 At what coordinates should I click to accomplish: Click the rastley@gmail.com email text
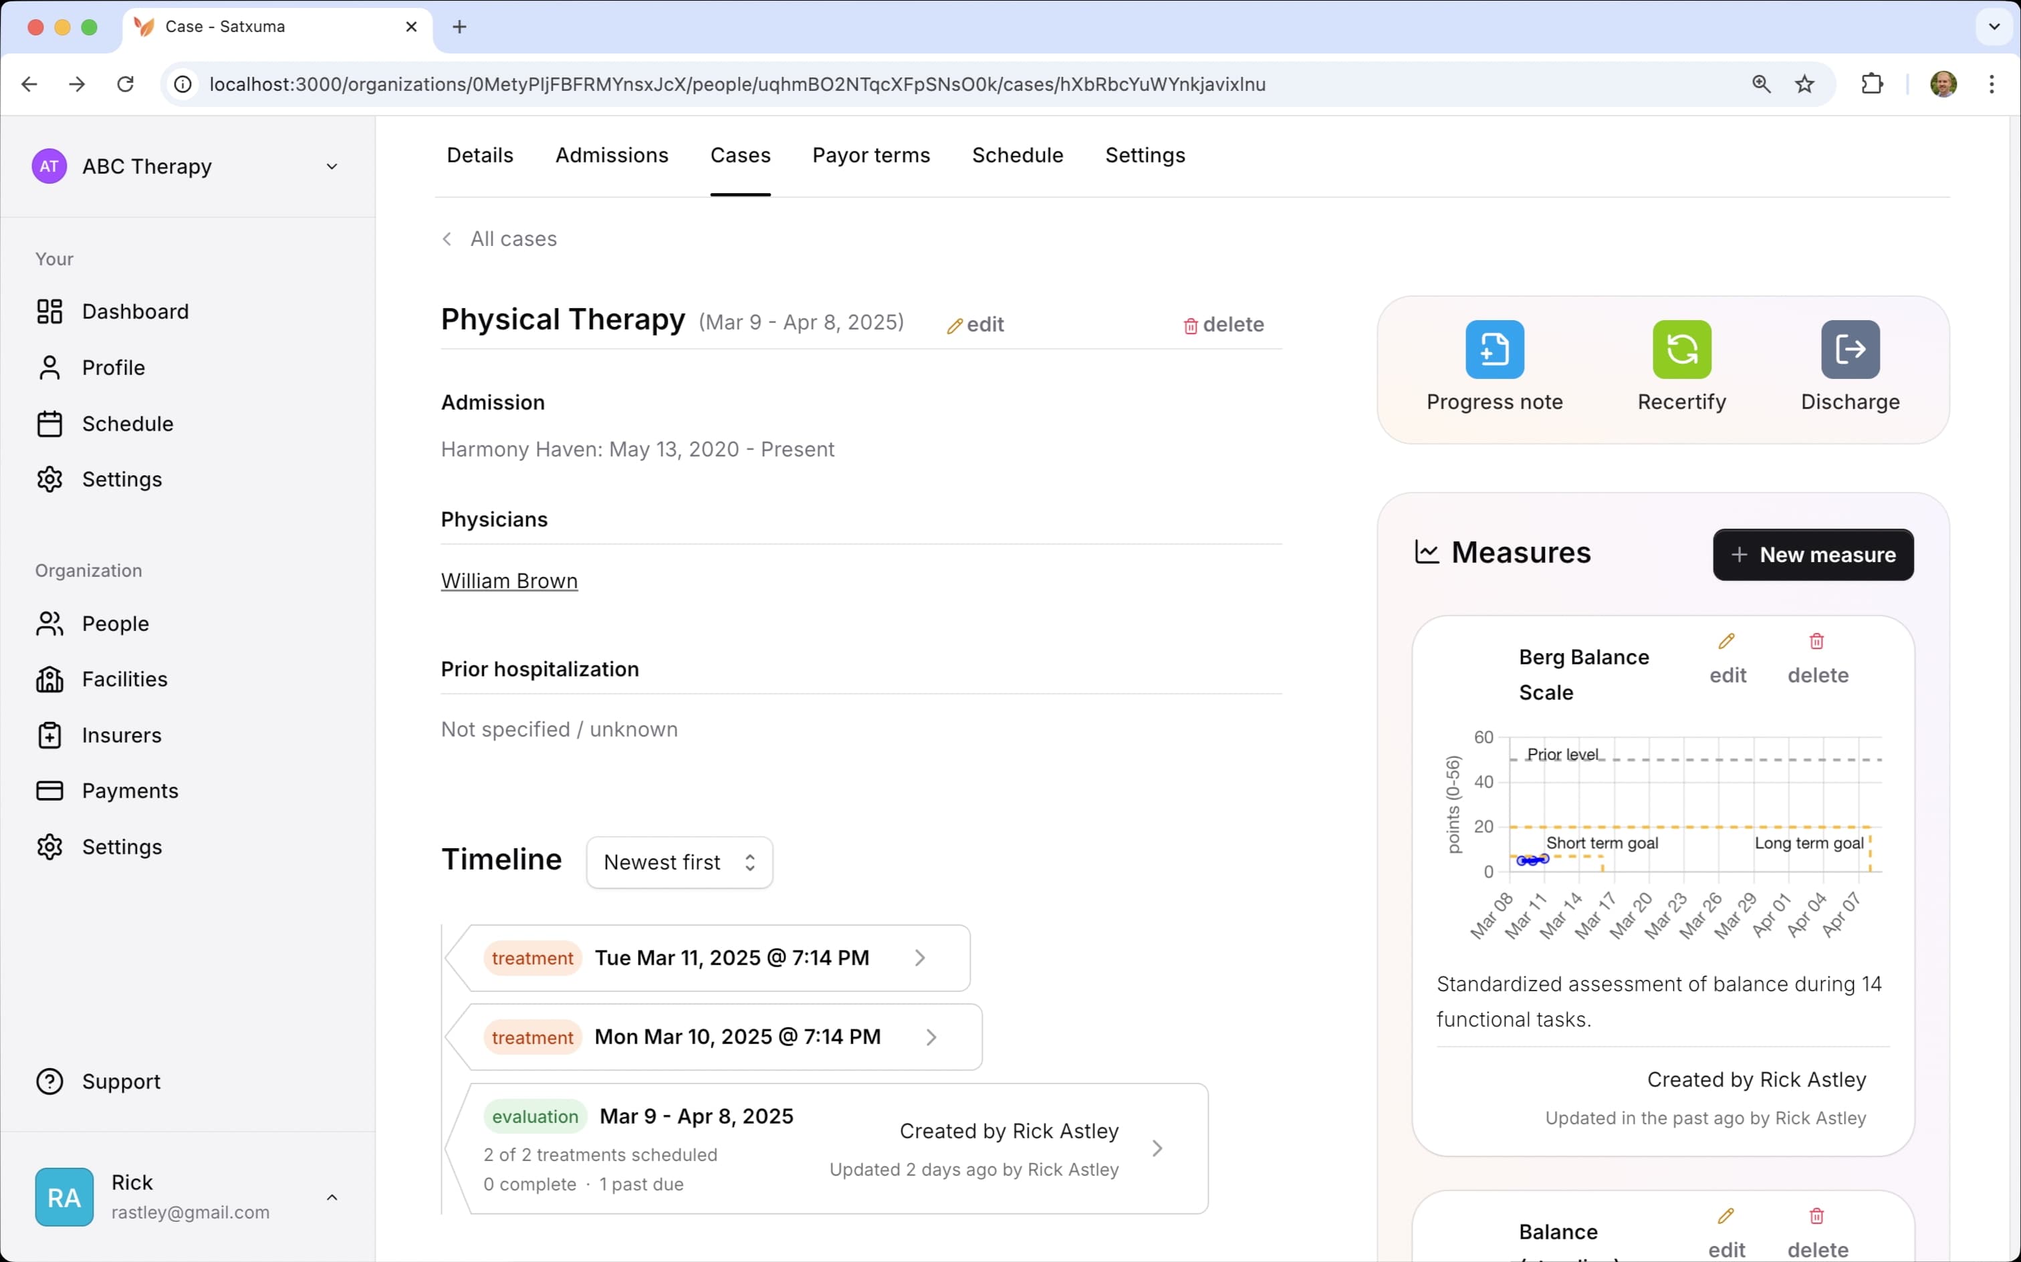click(x=191, y=1212)
